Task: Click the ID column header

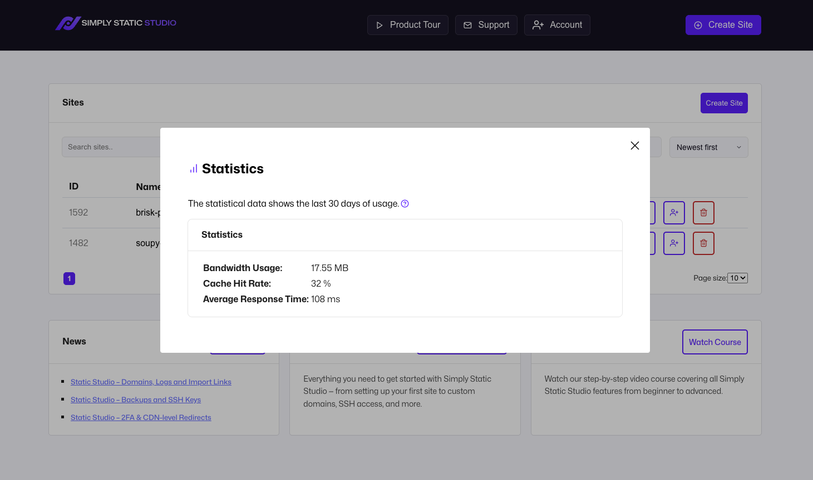Action: click(73, 187)
